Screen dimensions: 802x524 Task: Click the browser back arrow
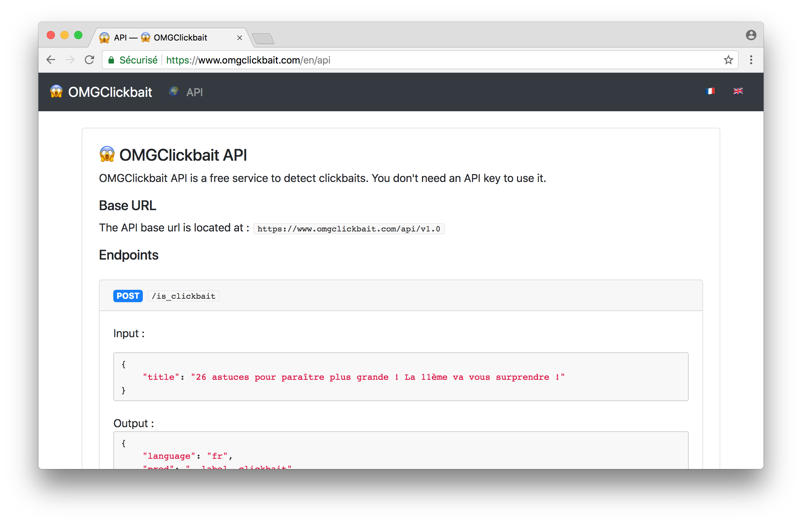point(51,60)
